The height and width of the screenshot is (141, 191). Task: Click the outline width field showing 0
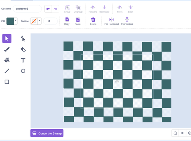point(50,21)
